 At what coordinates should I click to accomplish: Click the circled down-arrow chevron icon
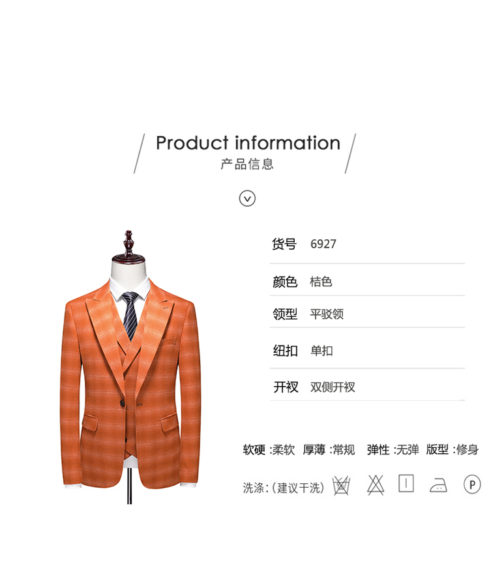247,198
